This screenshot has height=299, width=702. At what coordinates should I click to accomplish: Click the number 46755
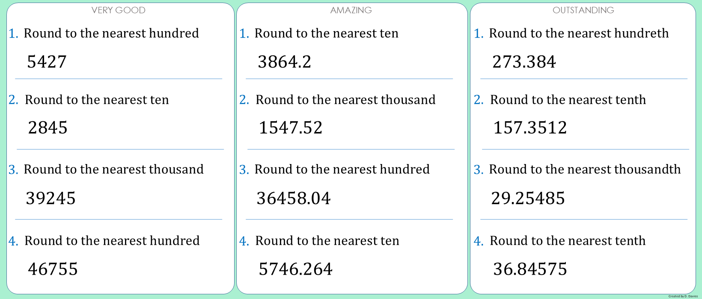point(53,269)
